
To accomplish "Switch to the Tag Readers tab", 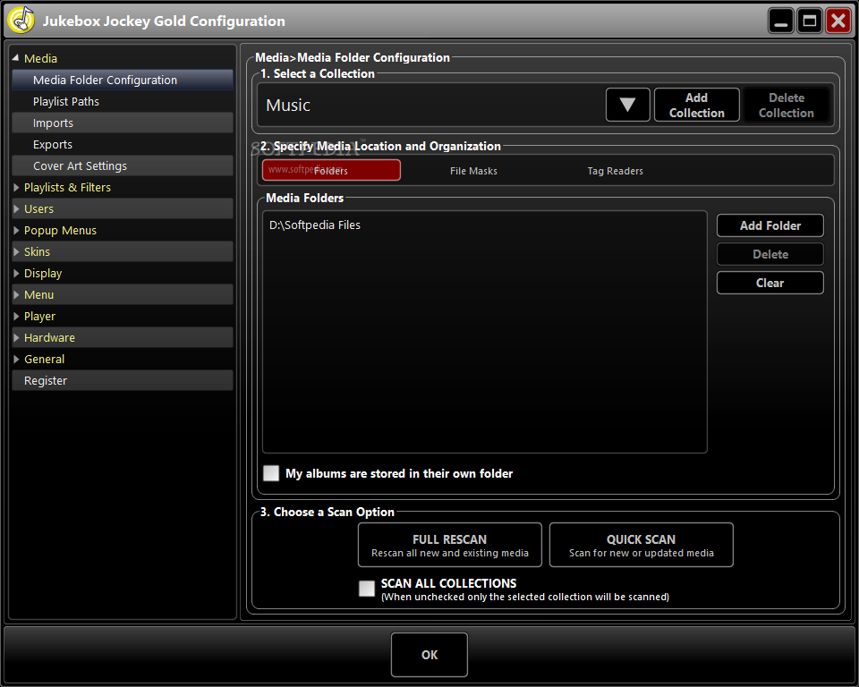I will 616,171.
